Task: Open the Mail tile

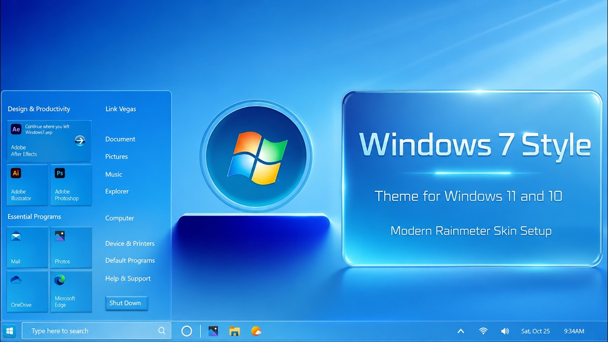Action: (28, 247)
